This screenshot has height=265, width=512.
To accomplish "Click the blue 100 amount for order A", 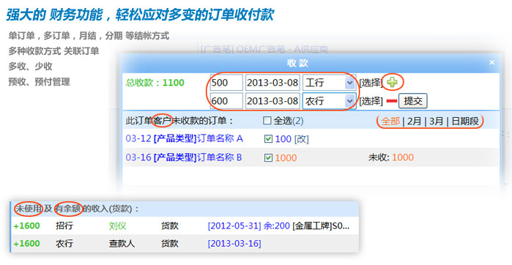I will point(283,139).
